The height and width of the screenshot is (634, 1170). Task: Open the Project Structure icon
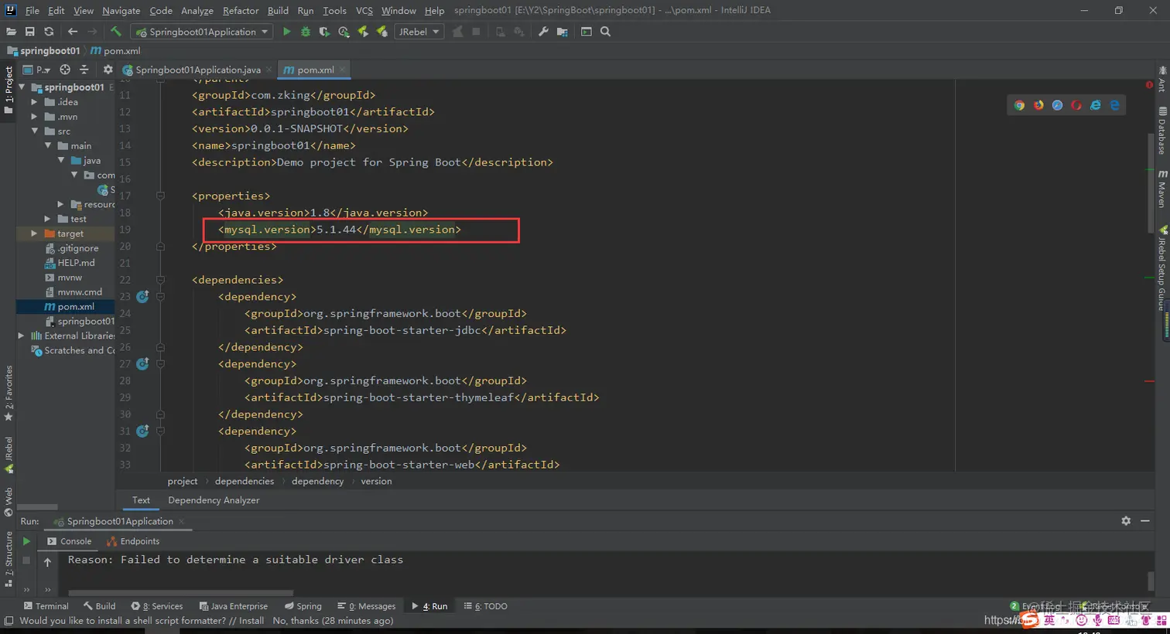click(563, 32)
